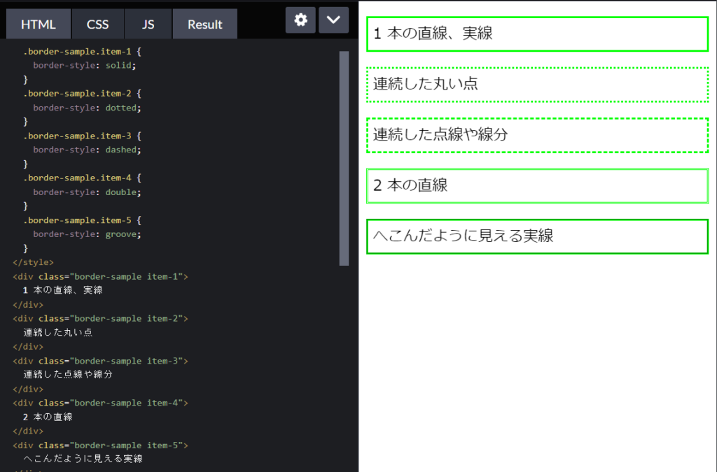This screenshot has width=717, height=472.
Task: Click the dashed border box '連続した点線や線分'
Action: pyautogui.click(x=537, y=135)
